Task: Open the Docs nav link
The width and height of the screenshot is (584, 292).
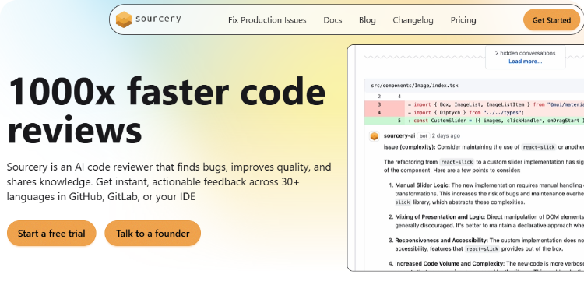Action: pos(332,20)
